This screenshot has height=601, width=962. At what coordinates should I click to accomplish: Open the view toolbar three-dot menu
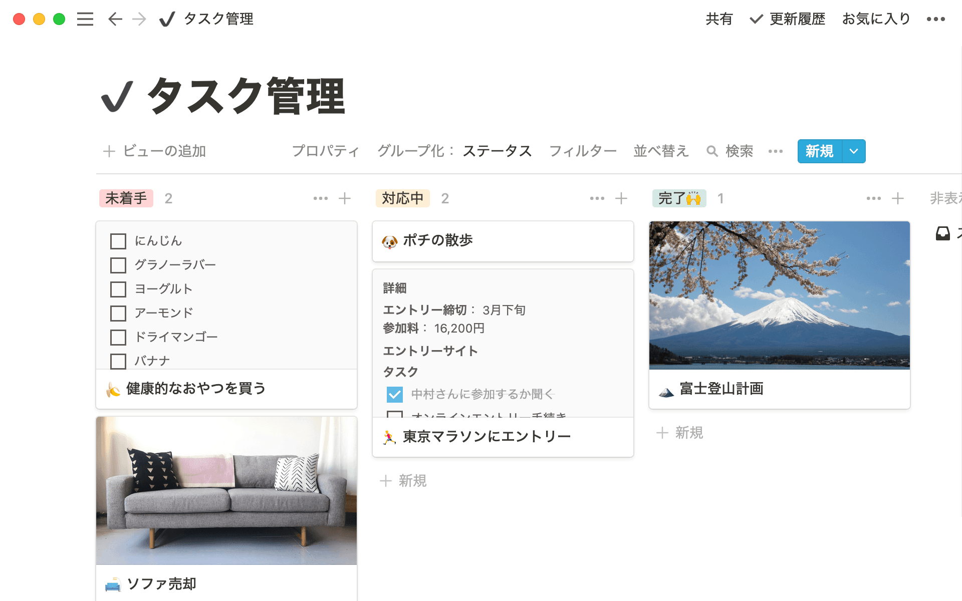tap(775, 151)
